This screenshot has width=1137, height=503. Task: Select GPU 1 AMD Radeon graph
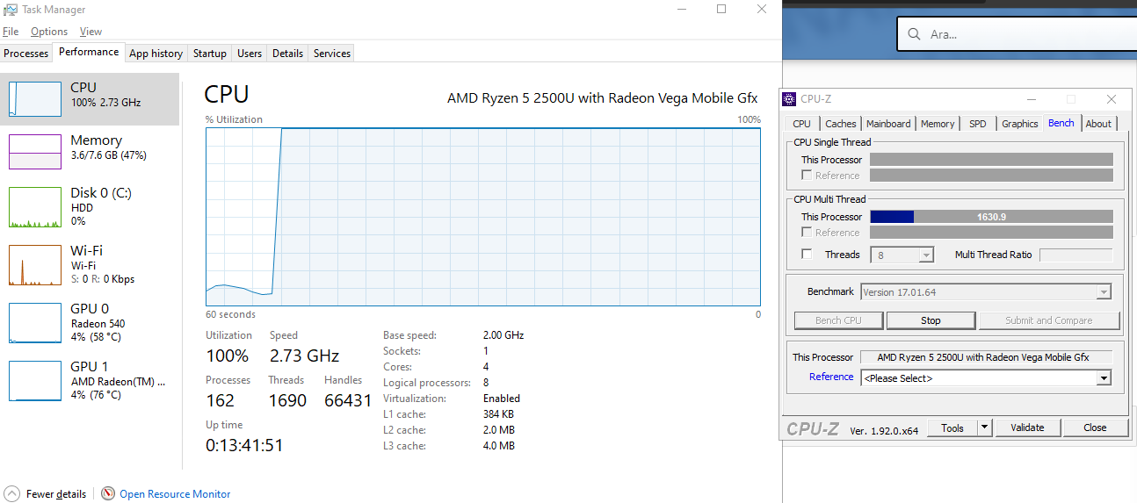coord(35,381)
